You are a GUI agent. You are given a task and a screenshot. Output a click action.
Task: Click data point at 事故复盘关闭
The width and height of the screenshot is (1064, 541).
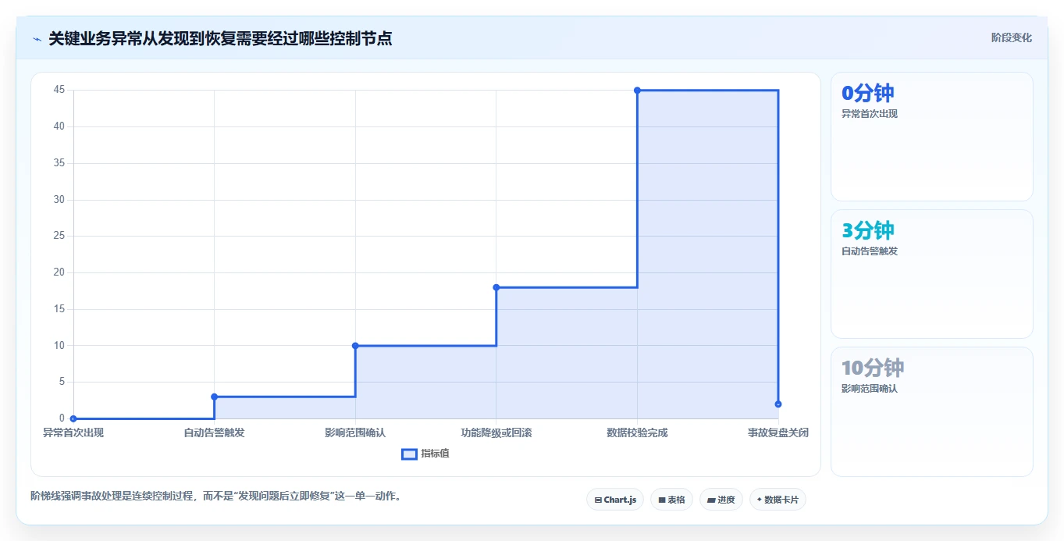point(778,404)
